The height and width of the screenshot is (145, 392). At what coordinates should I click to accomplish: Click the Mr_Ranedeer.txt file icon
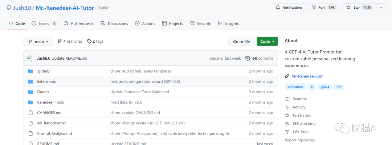[x=30, y=123]
